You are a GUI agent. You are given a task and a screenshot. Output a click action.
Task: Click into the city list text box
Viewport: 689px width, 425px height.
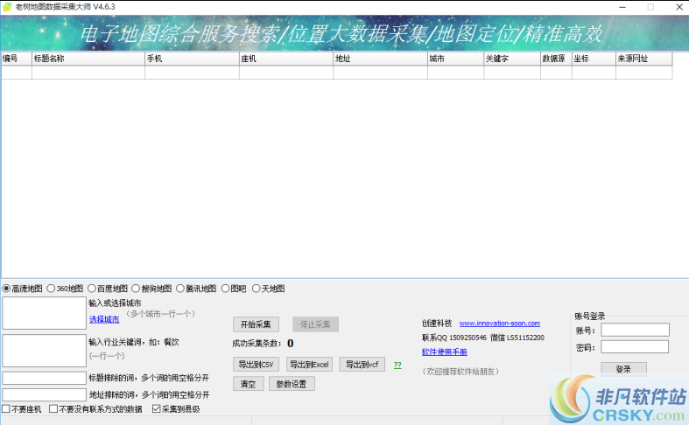click(44, 313)
